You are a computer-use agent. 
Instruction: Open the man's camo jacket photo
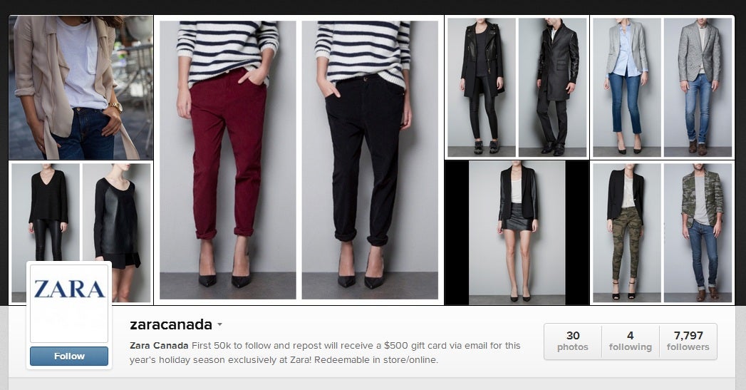(698, 232)
